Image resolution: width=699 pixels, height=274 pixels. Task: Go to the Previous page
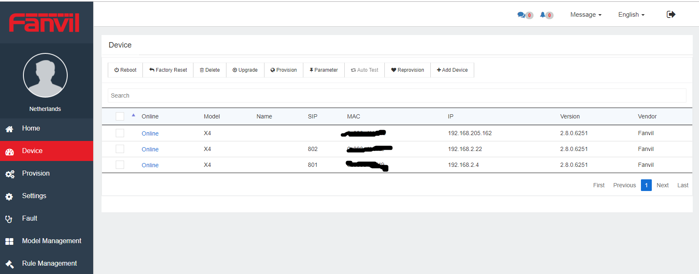(x=625, y=185)
